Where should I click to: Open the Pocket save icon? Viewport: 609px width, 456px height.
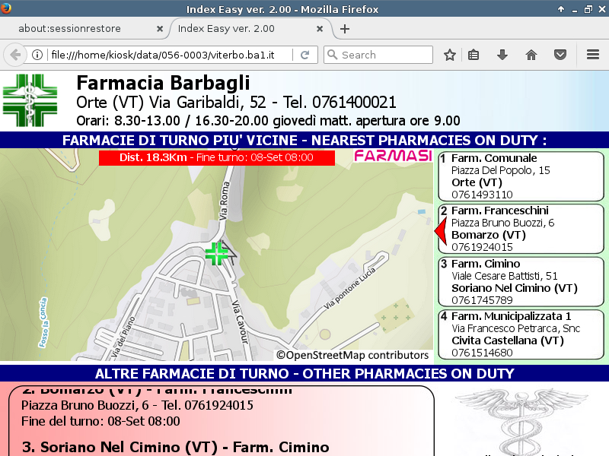click(x=560, y=55)
